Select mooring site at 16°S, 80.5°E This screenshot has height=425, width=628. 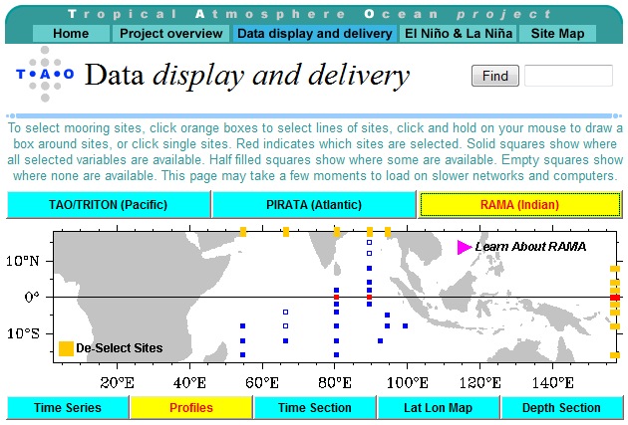(337, 355)
